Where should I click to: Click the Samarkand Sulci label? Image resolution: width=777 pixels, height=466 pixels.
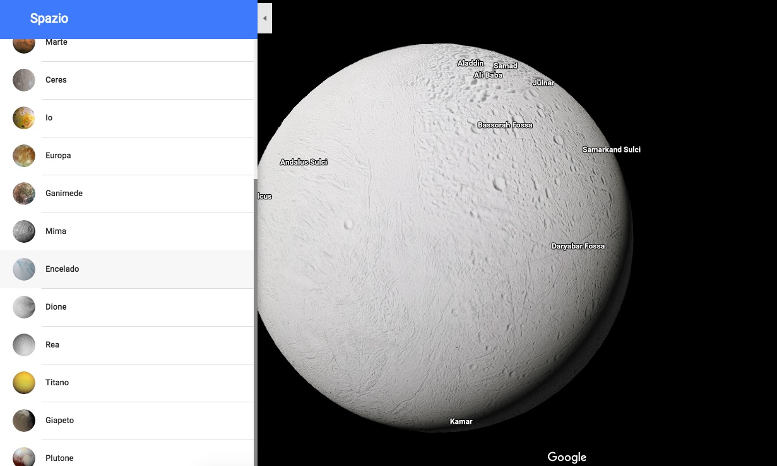611,149
